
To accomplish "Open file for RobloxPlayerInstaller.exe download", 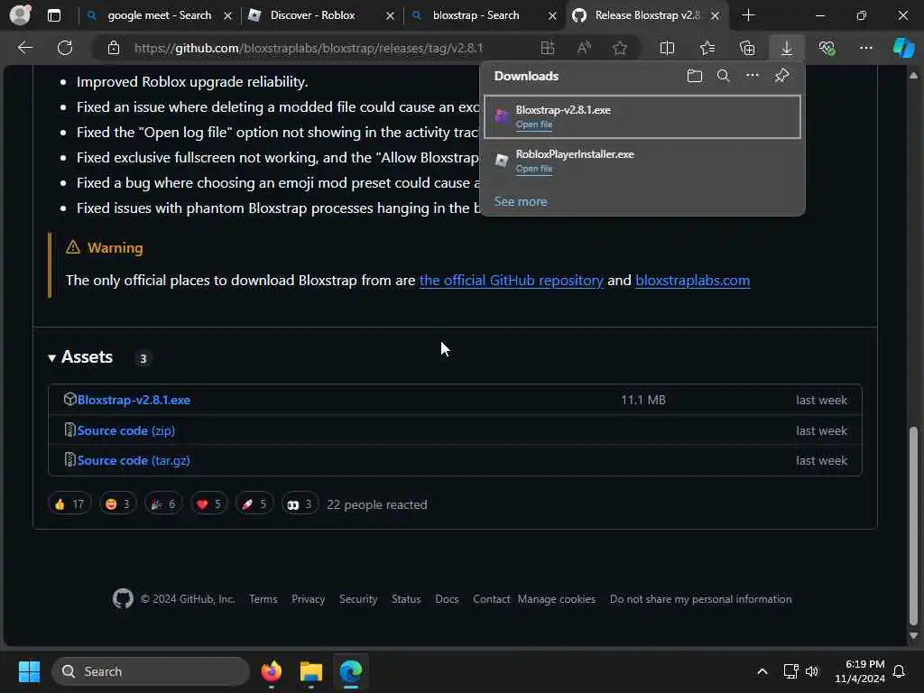I will point(534,169).
